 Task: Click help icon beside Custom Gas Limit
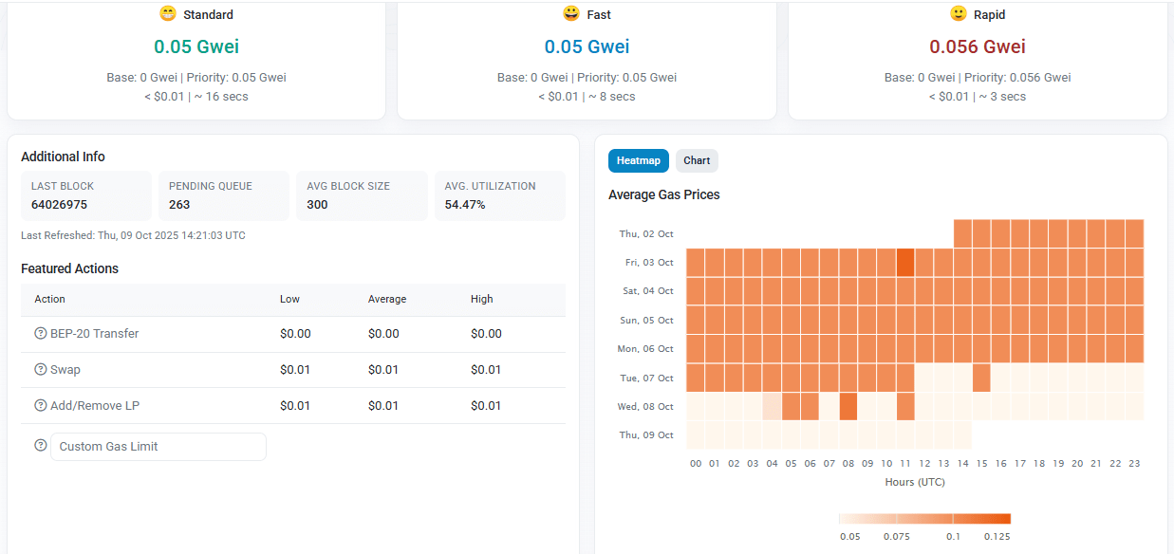[41, 446]
